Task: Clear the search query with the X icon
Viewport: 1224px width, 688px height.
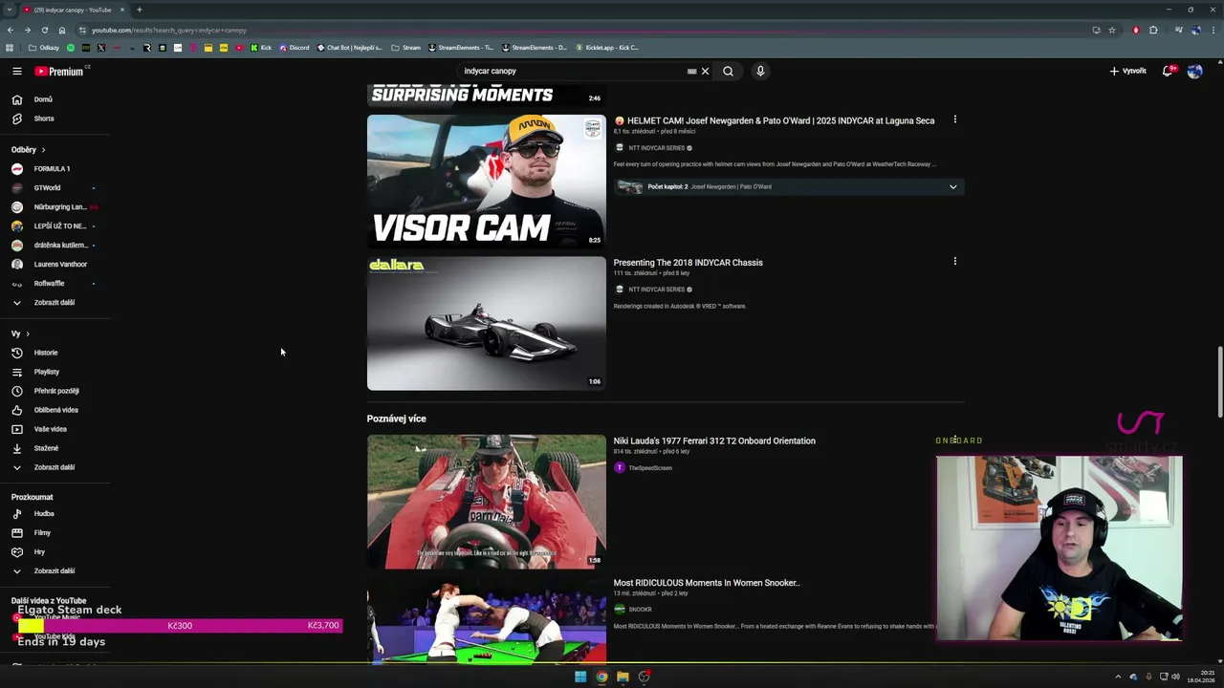Action: [705, 71]
